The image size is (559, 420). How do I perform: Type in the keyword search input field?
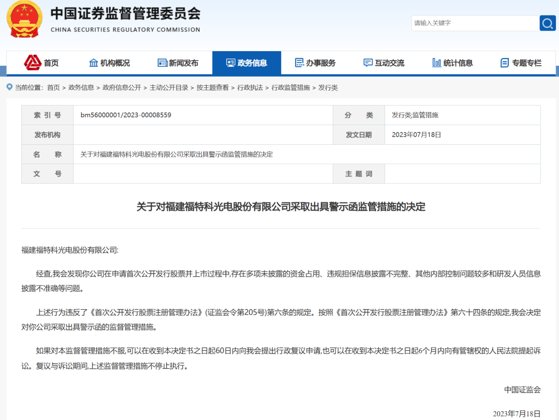tap(475, 23)
